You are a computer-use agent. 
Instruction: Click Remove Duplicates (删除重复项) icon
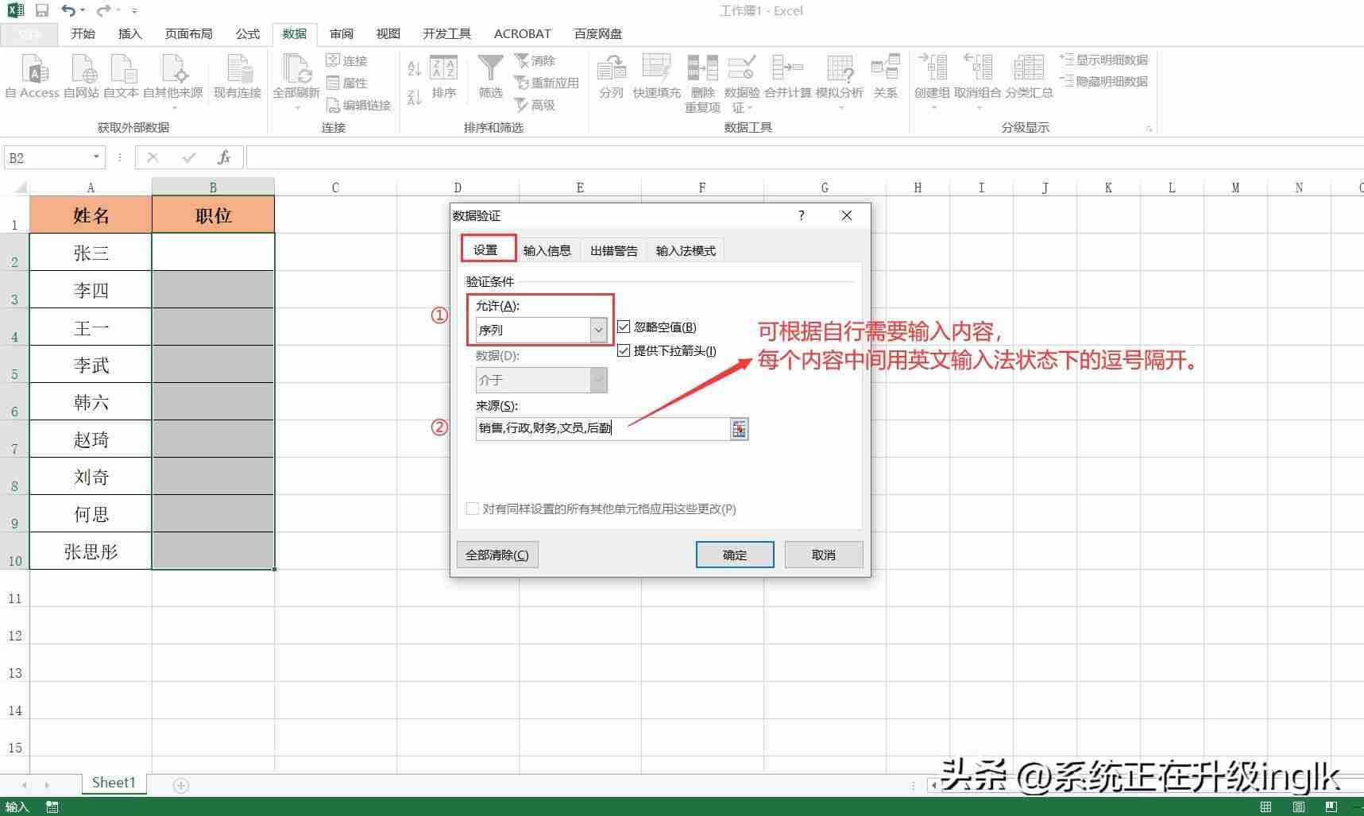[702, 83]
